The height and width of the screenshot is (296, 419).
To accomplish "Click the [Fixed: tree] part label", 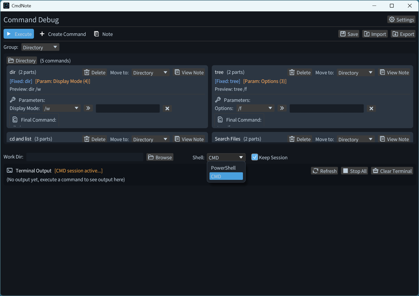I will 227,81.
